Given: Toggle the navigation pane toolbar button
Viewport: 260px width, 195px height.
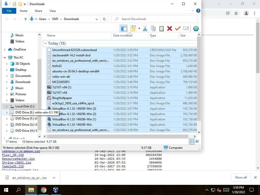Looking at the screenshot, I should click(x=124, y=28).
